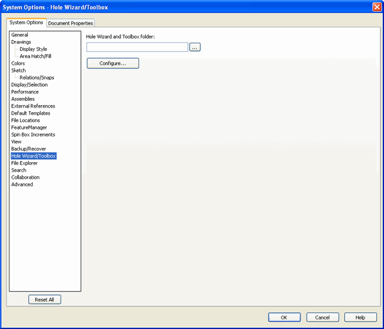
Task: Browse for folder with the ellipsis button
Action: [x=195, y=47]
